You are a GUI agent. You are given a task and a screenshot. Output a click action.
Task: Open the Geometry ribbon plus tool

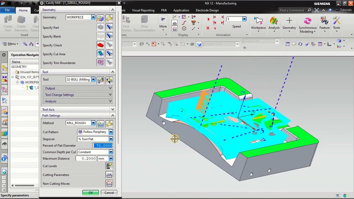pos(289,24)
